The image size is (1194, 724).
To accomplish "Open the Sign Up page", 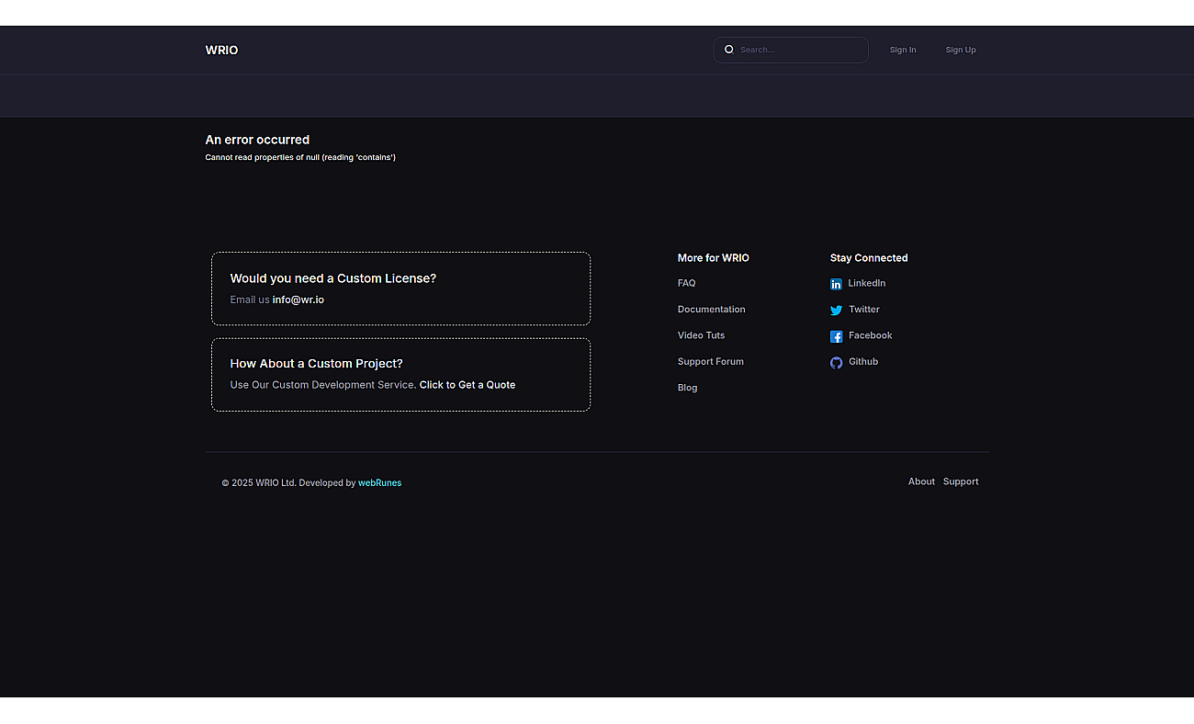I will tap(961, 50).
